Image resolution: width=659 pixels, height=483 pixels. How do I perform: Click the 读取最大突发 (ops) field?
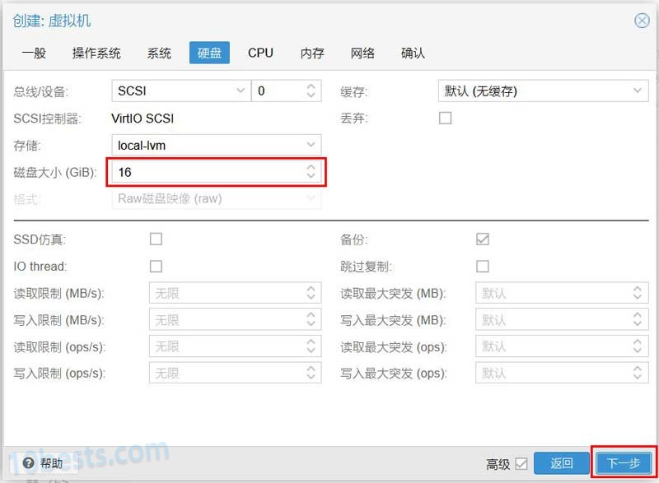click(x=562, y=346)
